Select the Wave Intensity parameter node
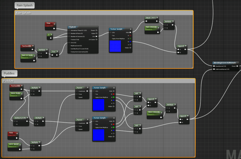The image size is (241, 159). coord(155,115)
